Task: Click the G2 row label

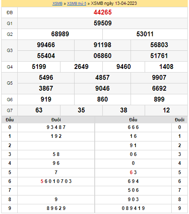Action: [x=10, y=34]
